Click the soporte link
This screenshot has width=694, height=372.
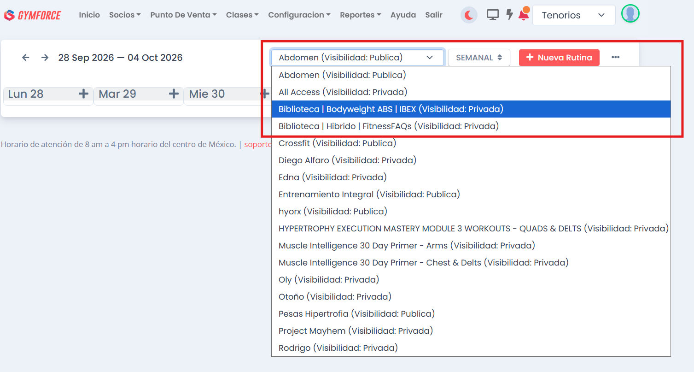(258, 144)
